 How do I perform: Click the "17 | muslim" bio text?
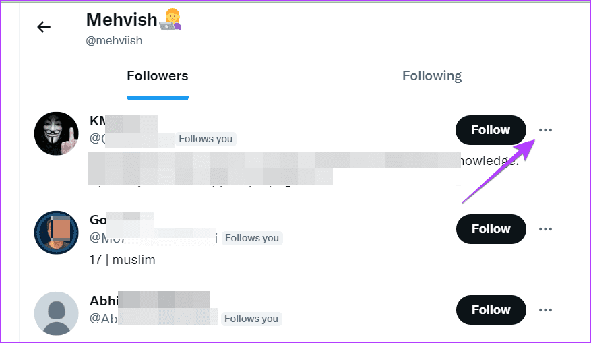pos(123,259)
